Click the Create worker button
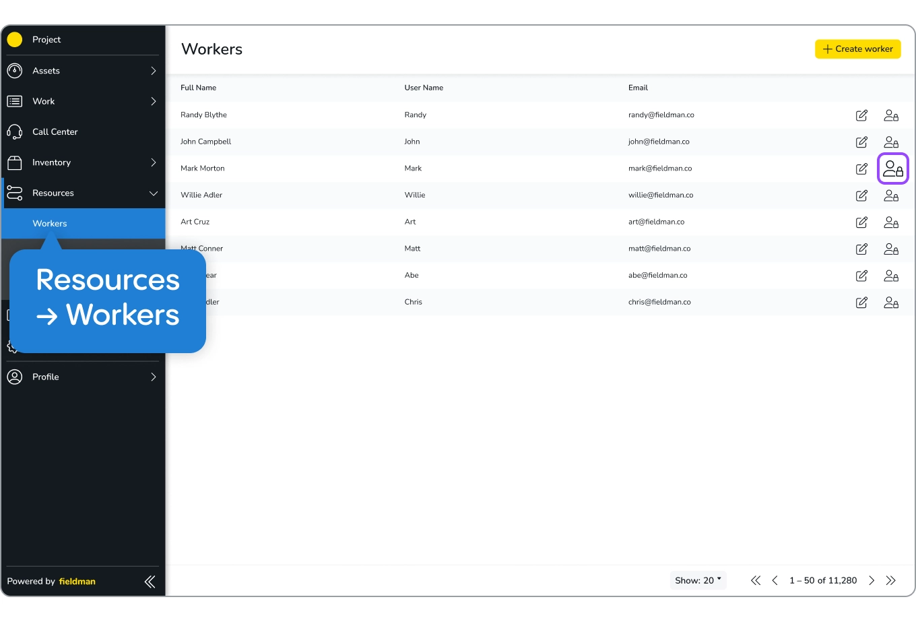Viewport: 916px width, 620px height. click(x=857, y=49)
